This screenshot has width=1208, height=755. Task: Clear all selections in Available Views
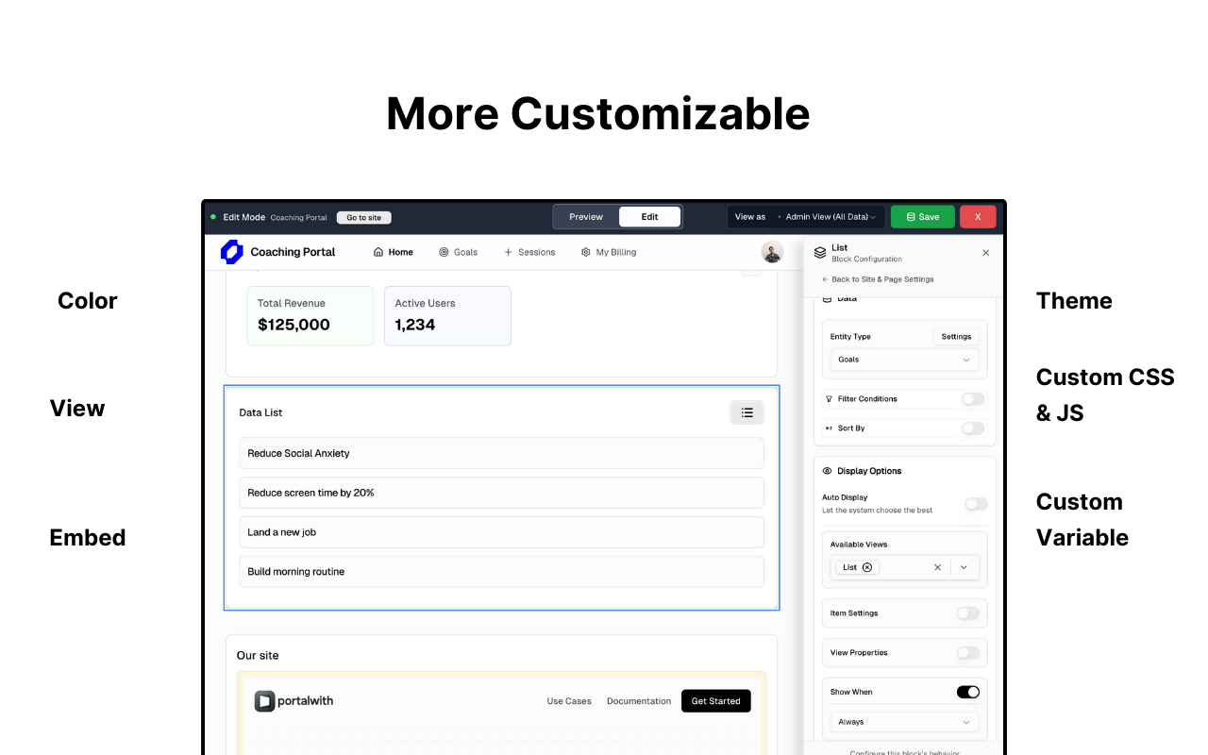point(937,567)
